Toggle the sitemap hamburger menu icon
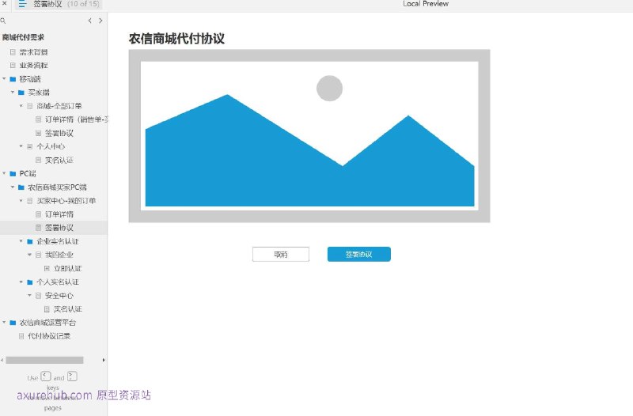The height and width of the screenshot is (416, 633). (22, 4)
